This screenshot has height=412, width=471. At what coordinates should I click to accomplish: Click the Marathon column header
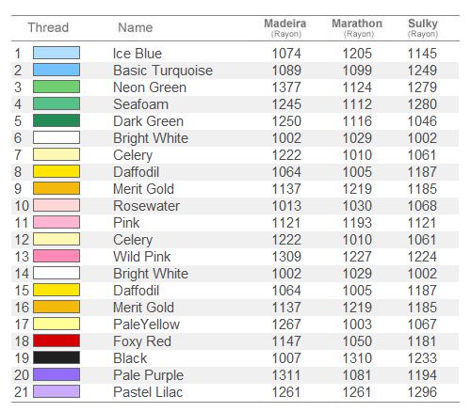click(x=357, y=27)
